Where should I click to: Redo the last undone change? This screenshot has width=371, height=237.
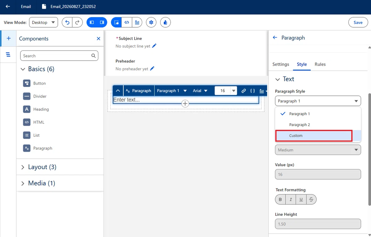point(77,22)
